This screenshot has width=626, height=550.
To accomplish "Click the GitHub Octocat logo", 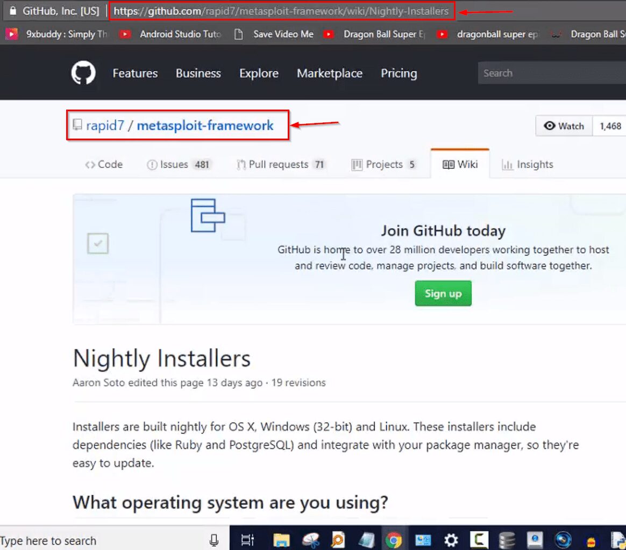I will (x=83, y=73).
